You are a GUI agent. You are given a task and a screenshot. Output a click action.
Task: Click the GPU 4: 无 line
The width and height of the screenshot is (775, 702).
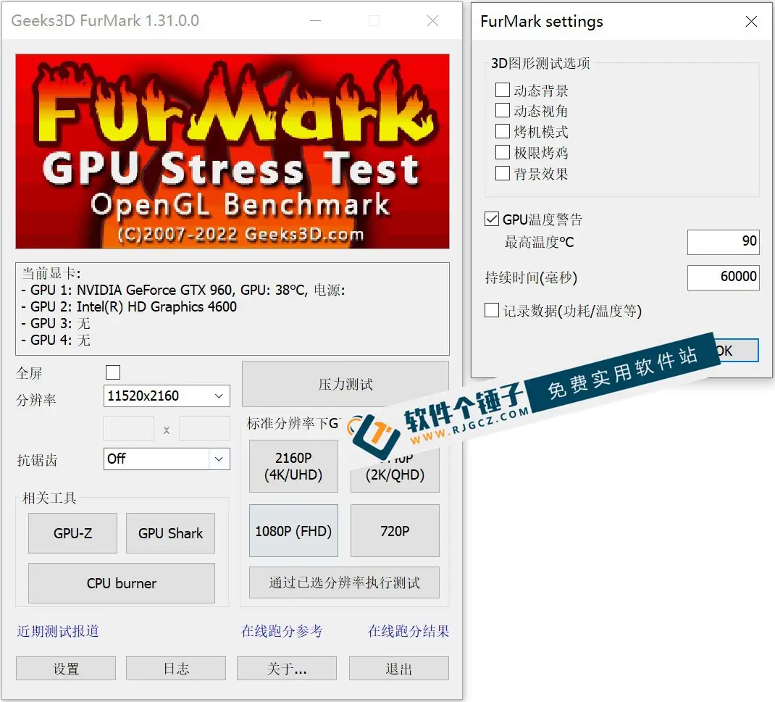pyautogui.click(x=55, y=340)
